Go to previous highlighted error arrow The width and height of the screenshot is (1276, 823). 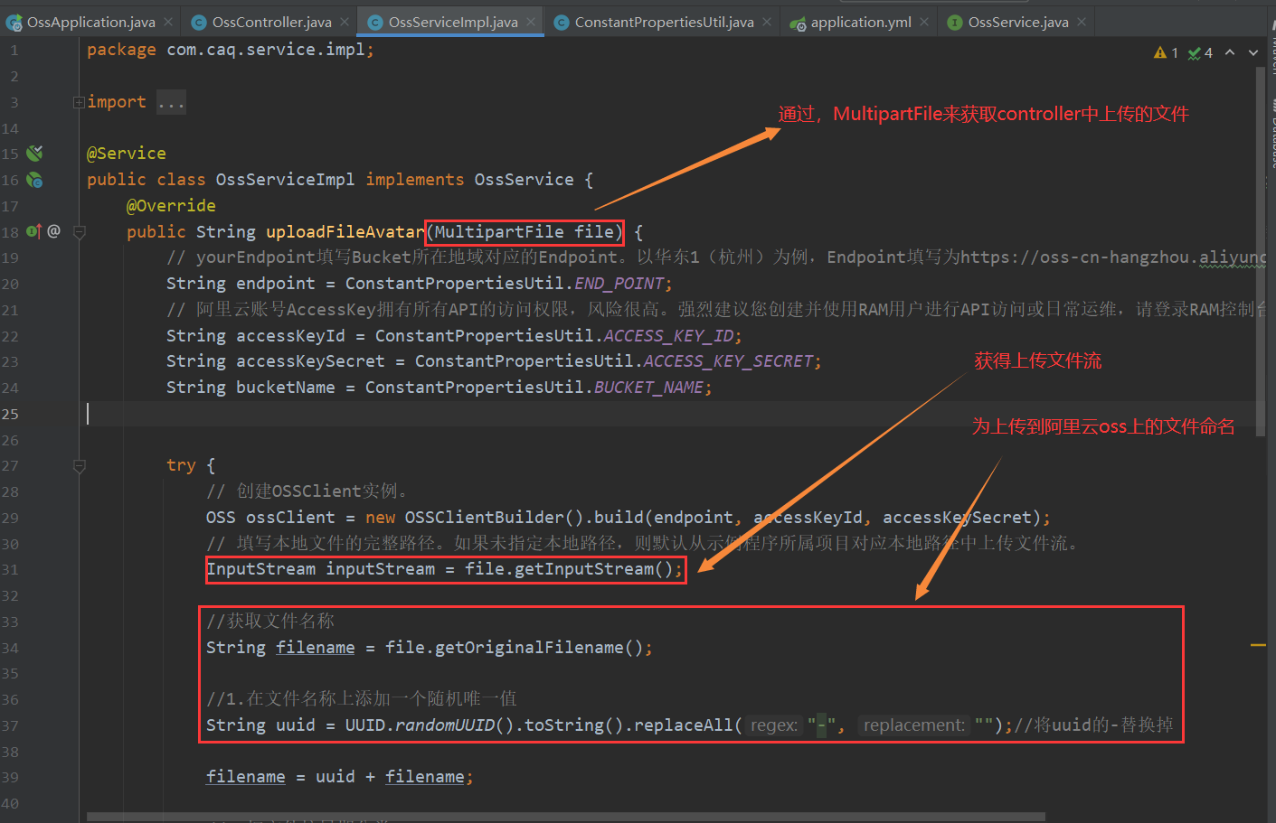pyautogui.click(x=1230, y=52)
